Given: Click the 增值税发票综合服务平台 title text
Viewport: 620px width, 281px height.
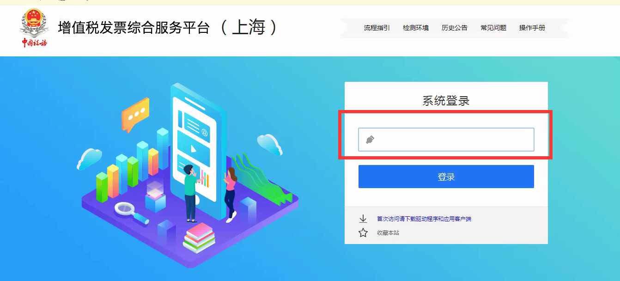Looking at the screenshot, I should tap(134, 28).
